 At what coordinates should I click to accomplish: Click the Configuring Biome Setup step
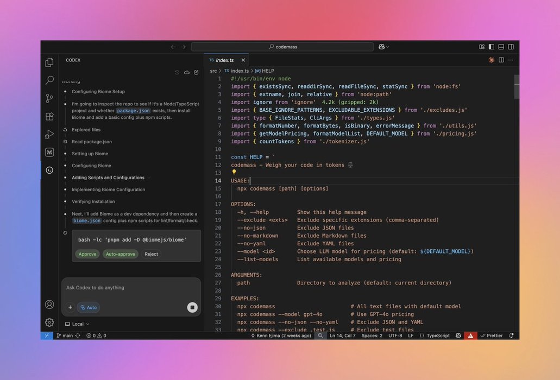click(x=98, y=92)
